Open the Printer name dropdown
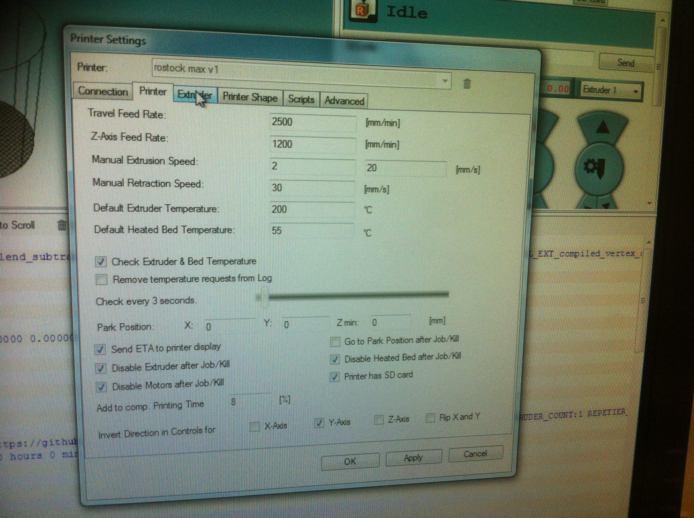The image size is (694, 518). (x=444, y=82)
